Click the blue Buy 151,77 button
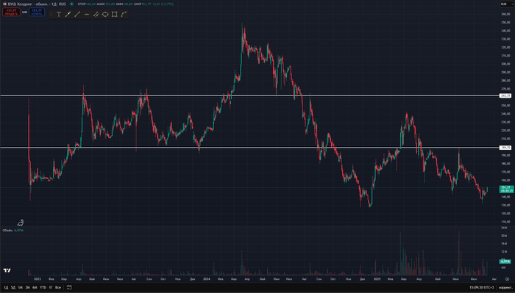Viewport: 515px width, 293px height. [37, 12]
